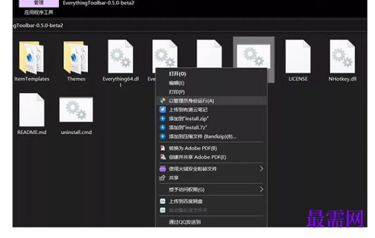The image size is (375, 238).
Task: Click the NHotkey.dll file name label
Action: 342,79
